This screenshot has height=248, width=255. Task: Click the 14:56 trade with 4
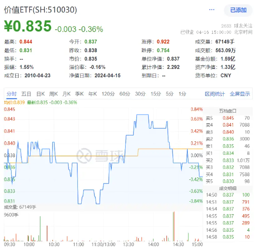coord(228,230)
